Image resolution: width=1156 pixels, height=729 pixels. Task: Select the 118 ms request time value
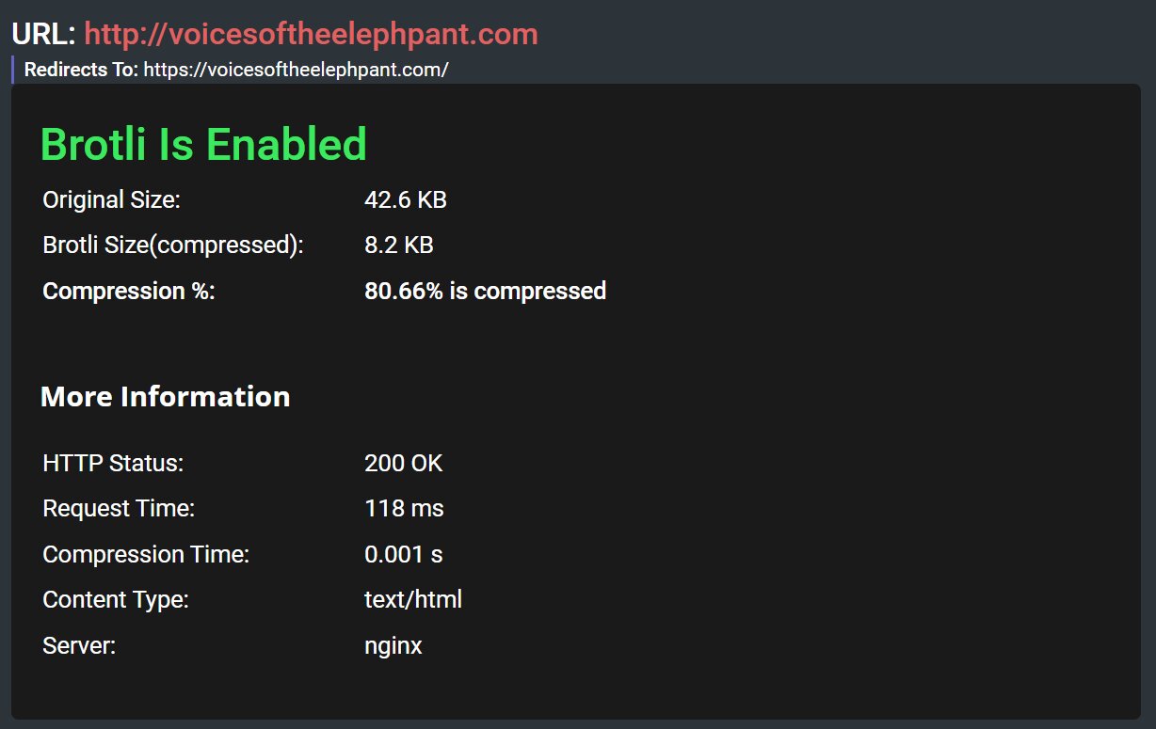coord(404,509)
